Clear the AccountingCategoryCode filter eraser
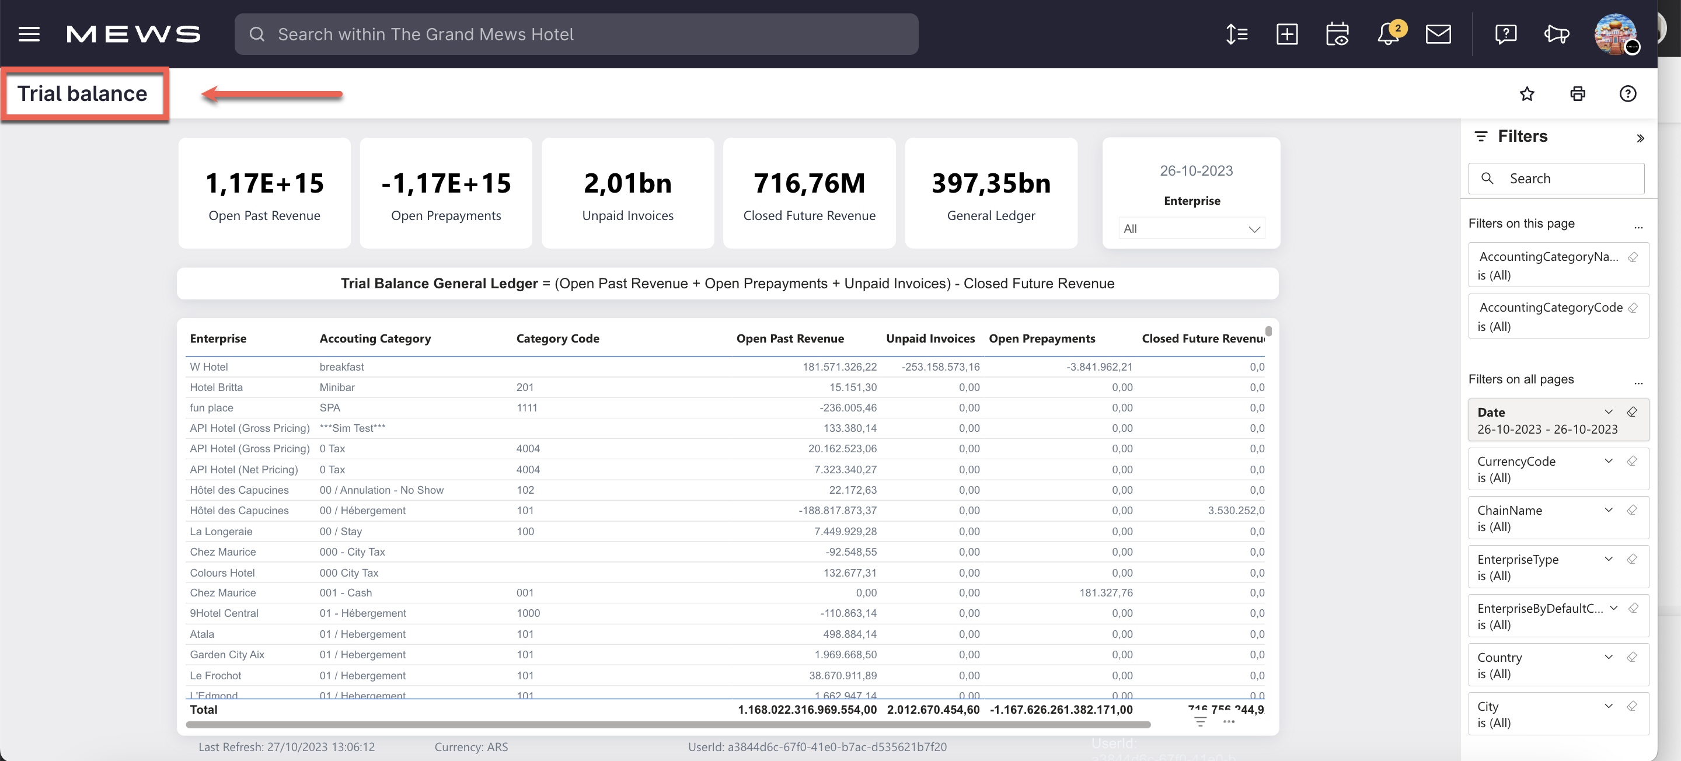This screenshot has height=761, width=1681. coord(1633,307)
